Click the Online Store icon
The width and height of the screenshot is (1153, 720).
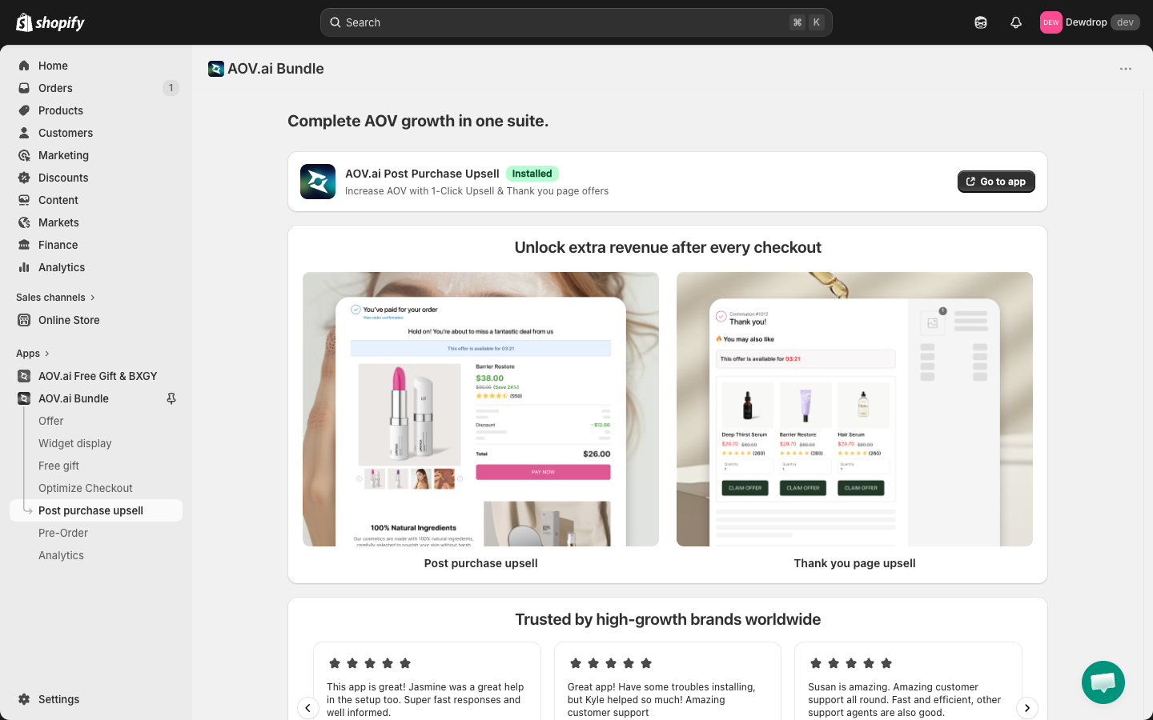click(24, 320)
